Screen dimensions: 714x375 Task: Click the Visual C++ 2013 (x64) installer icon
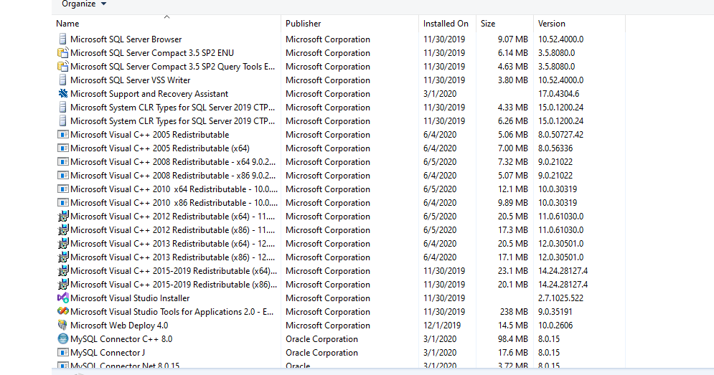tap(63, 244)
